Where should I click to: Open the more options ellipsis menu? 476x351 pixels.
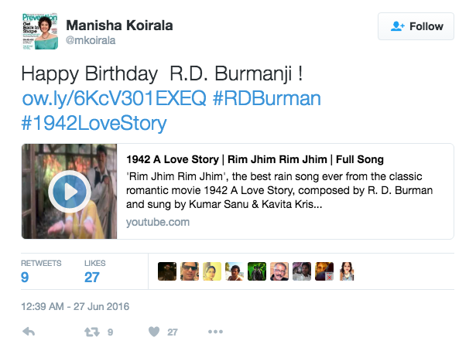tap(216, 332)
